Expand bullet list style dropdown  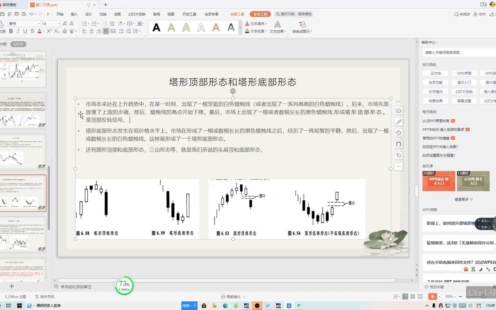pos(88,24)
